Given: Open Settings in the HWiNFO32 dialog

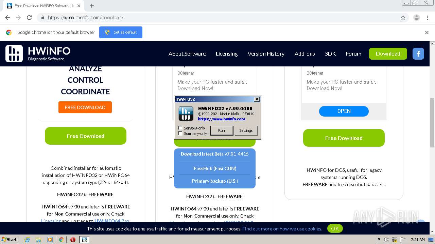Looking at the screenshot, I should tap(246, 130).
